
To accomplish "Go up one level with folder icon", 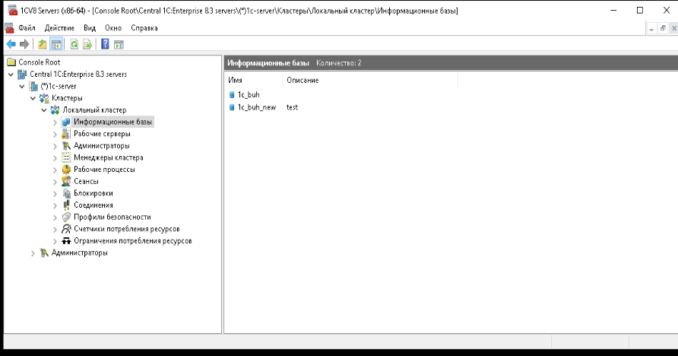I will pyautogui.click(x=43, y=44).
